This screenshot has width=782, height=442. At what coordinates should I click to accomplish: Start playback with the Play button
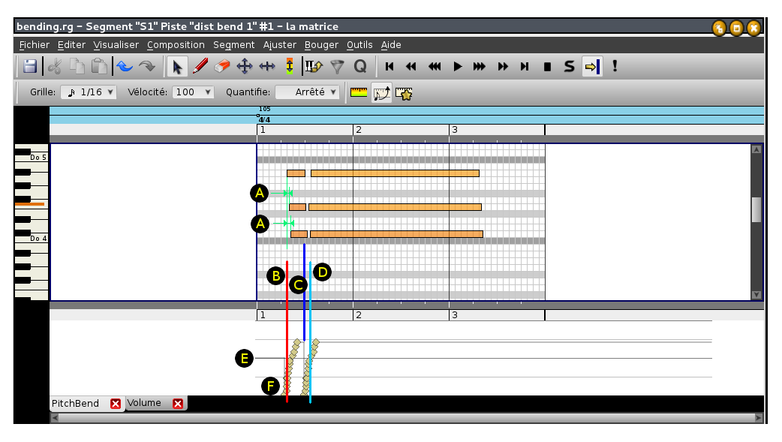point(457,66)
